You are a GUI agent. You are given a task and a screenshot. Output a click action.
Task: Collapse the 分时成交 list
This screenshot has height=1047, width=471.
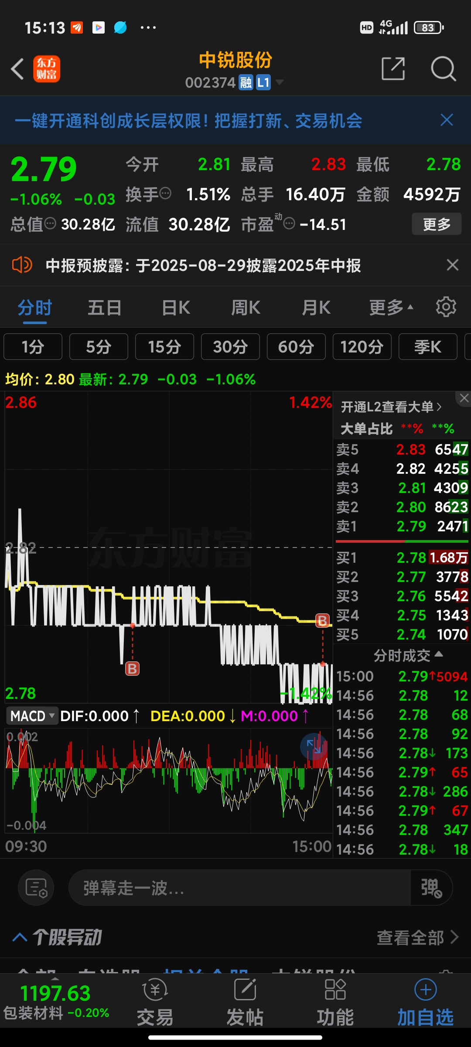click(x=408, y=655)
